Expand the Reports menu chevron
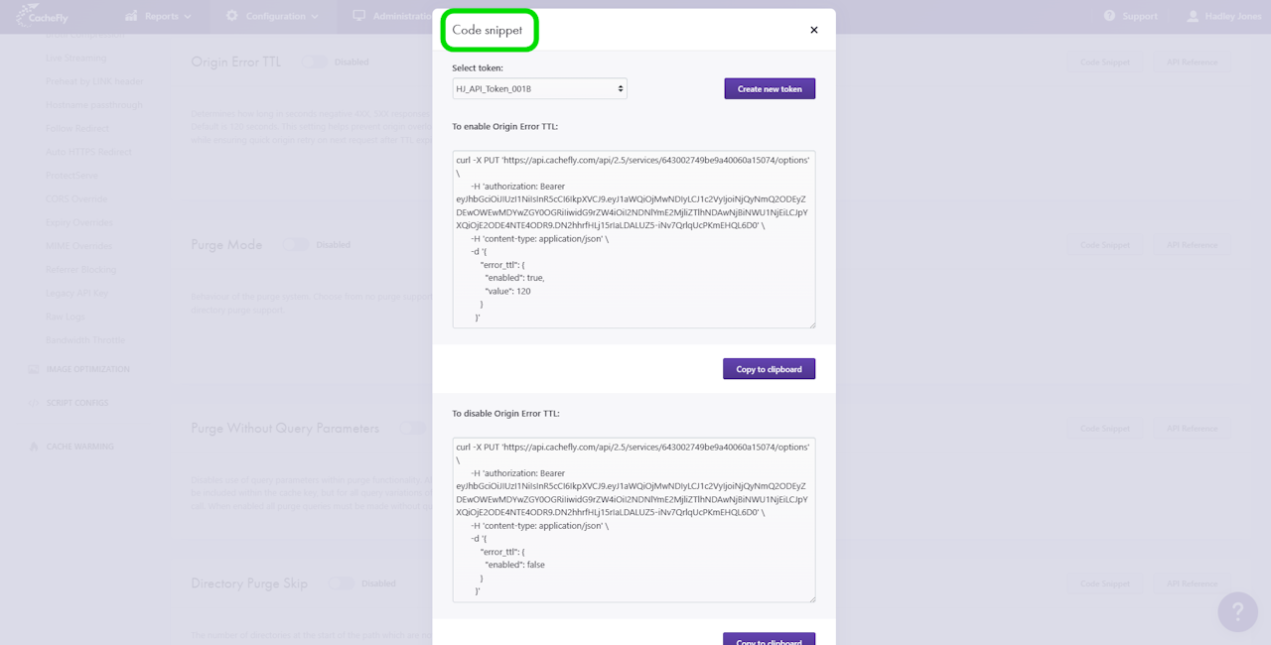The height and width of the screenshot is (645, 1271). 188,17
